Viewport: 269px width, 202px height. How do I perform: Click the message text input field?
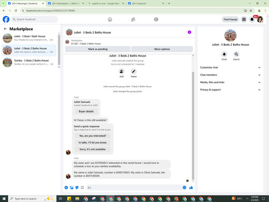coord(134,187)
